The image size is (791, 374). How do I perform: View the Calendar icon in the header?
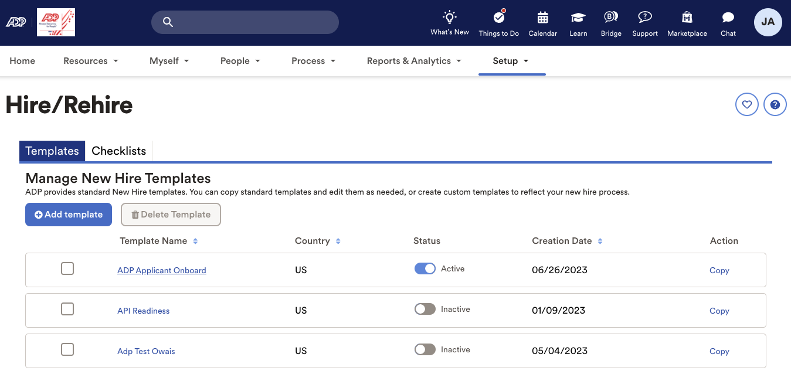click(x=542, y=19)
